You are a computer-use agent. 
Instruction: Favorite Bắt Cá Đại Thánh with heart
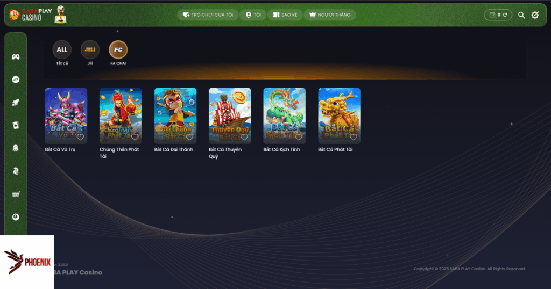190,137
